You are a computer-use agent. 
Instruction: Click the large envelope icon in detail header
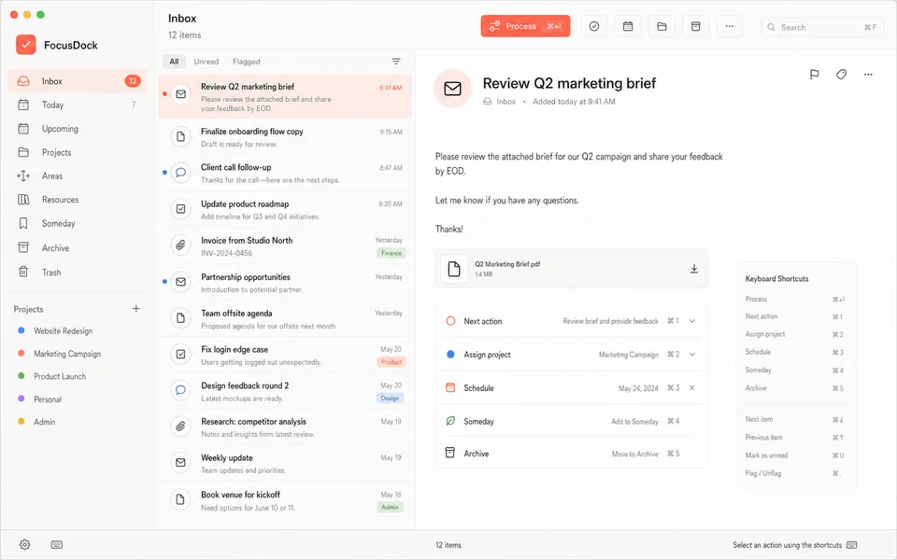pyautogui.click(x=452, y=89)
